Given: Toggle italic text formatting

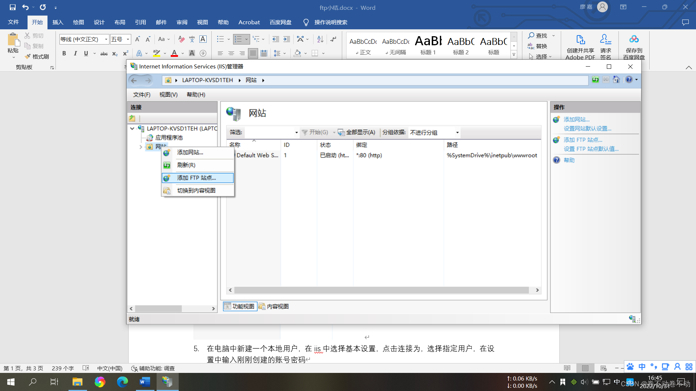Looking at the screenshot, I should (75, 54).
